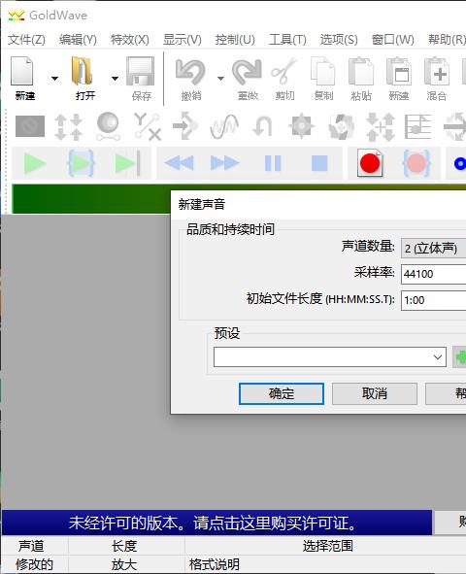The height and width of the screenshot is (574, 466).
Task: Click the unlicensed version purchase banner
Action: [x=216, y=523]
